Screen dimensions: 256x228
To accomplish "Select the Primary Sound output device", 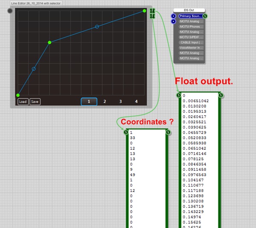I will coord(190,16).
